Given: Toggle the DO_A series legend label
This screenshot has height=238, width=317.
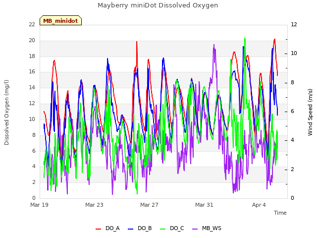Looking at the screenshot, I should [x=112, y=228].
